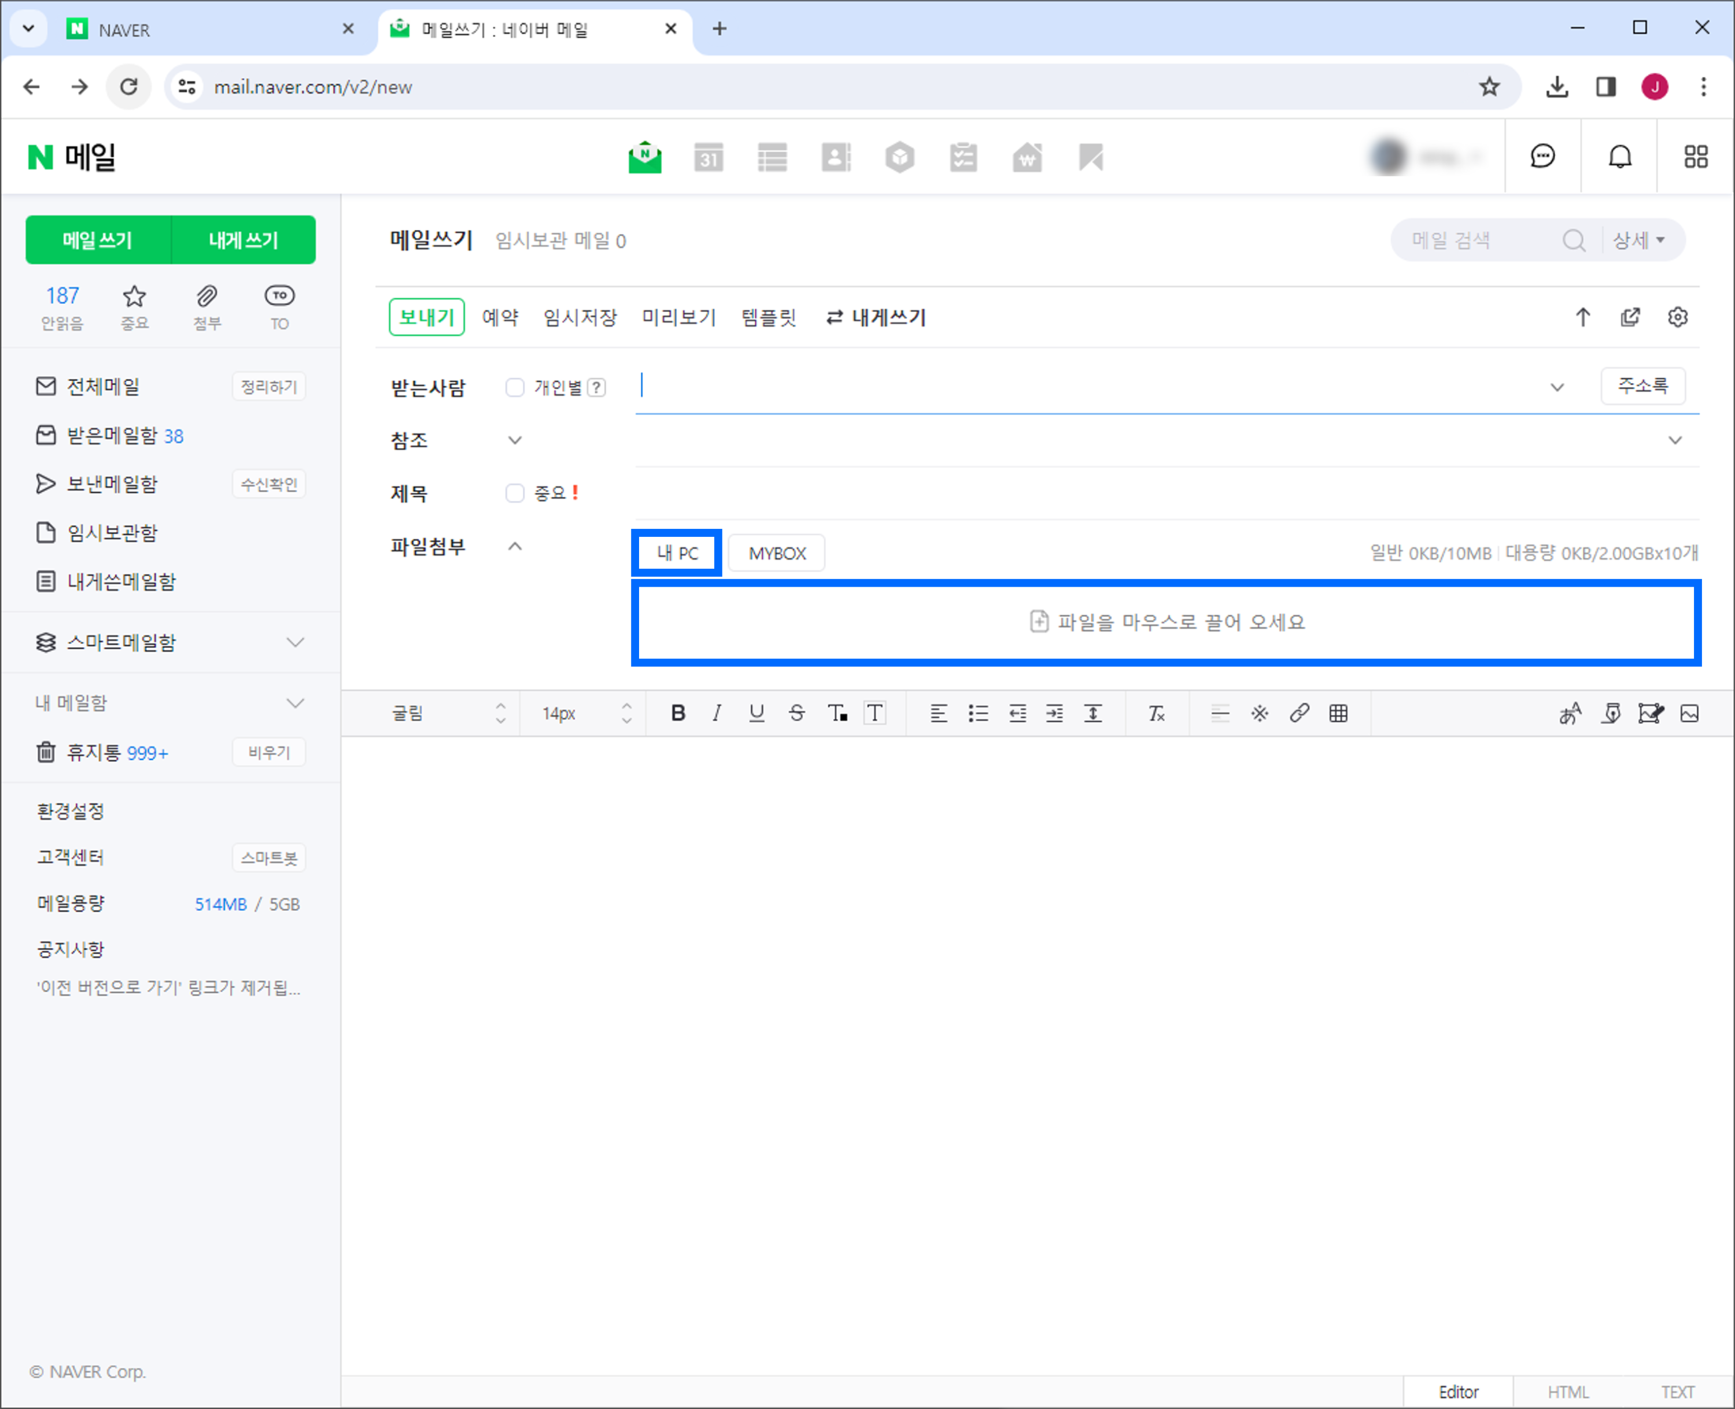Collapse the 파일첨부 attachment section
Image resolution: width=1735 pixels, height=1409 pixels.
(515, 547)
